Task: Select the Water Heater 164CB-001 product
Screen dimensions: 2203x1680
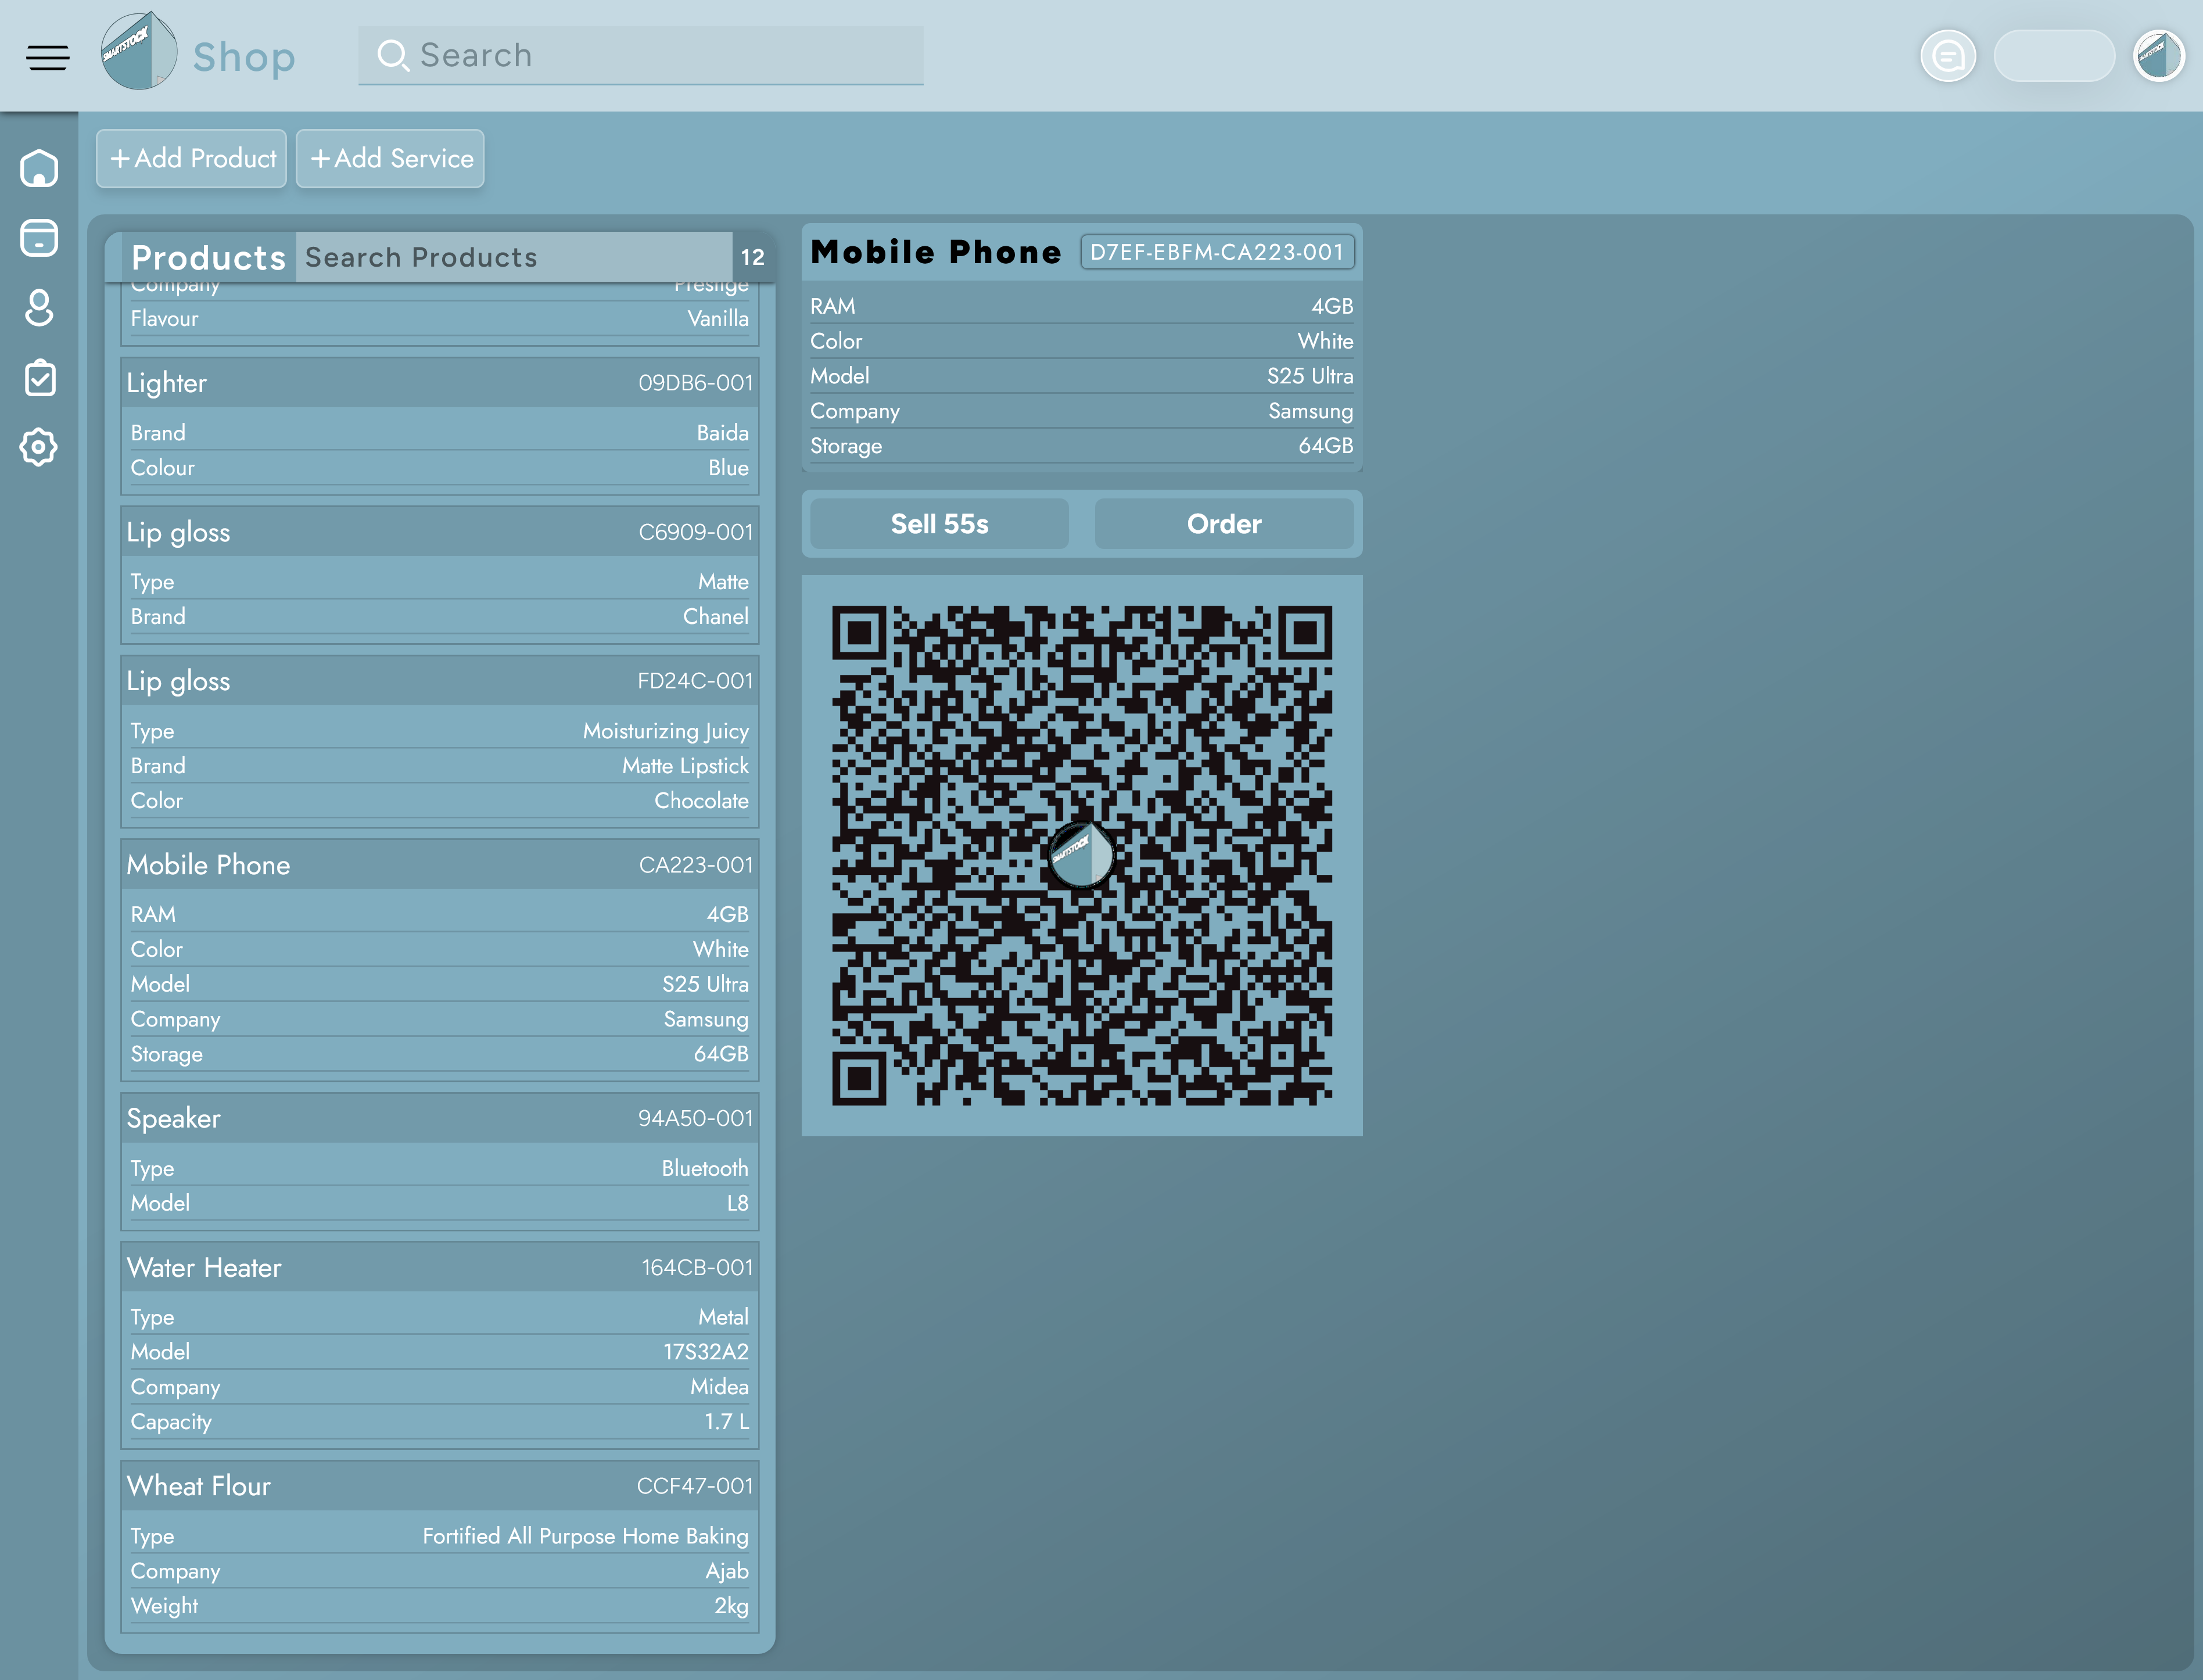Action: (439, 1267)
